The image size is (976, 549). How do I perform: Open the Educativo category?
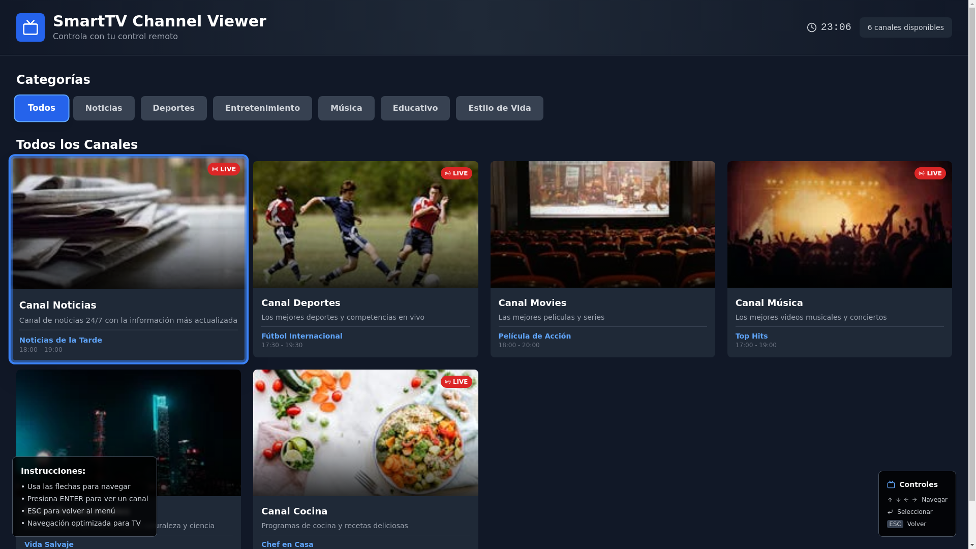415,108
